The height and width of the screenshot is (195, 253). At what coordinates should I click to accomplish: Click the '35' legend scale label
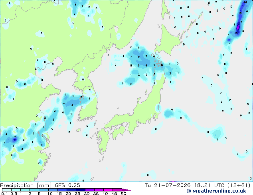point(96,193)
